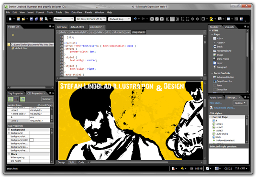This screenshot has width=256, height=177.
Task: Click the background-color swatch box
Action: tap(32, 140)
